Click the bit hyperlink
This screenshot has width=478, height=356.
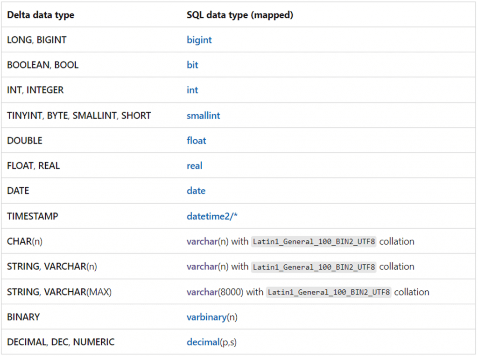tap(192, 65)
